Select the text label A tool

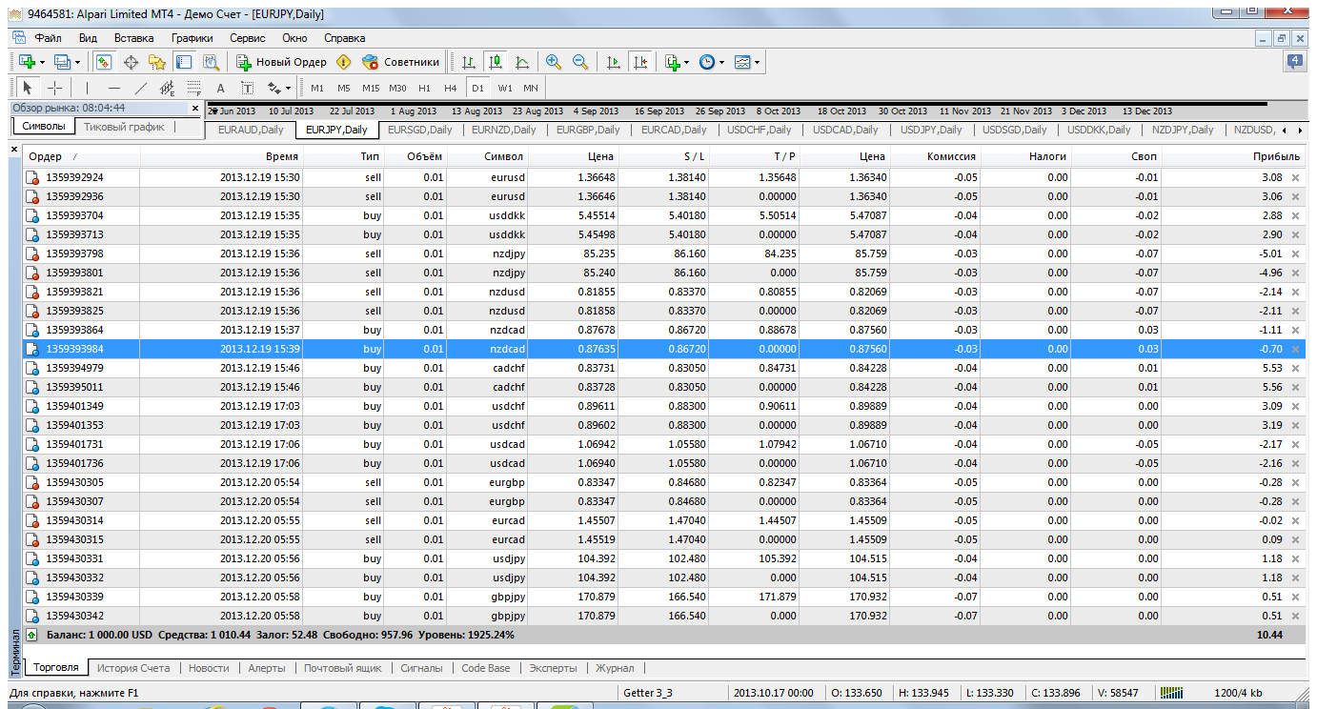coord(220,88)
